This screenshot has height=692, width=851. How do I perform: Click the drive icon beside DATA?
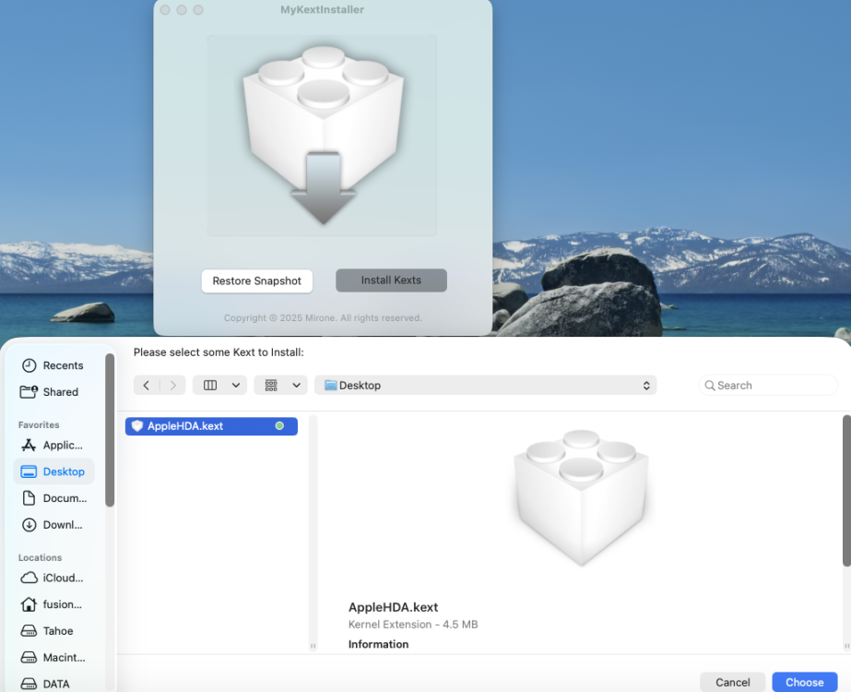click(x=29, y=684)
